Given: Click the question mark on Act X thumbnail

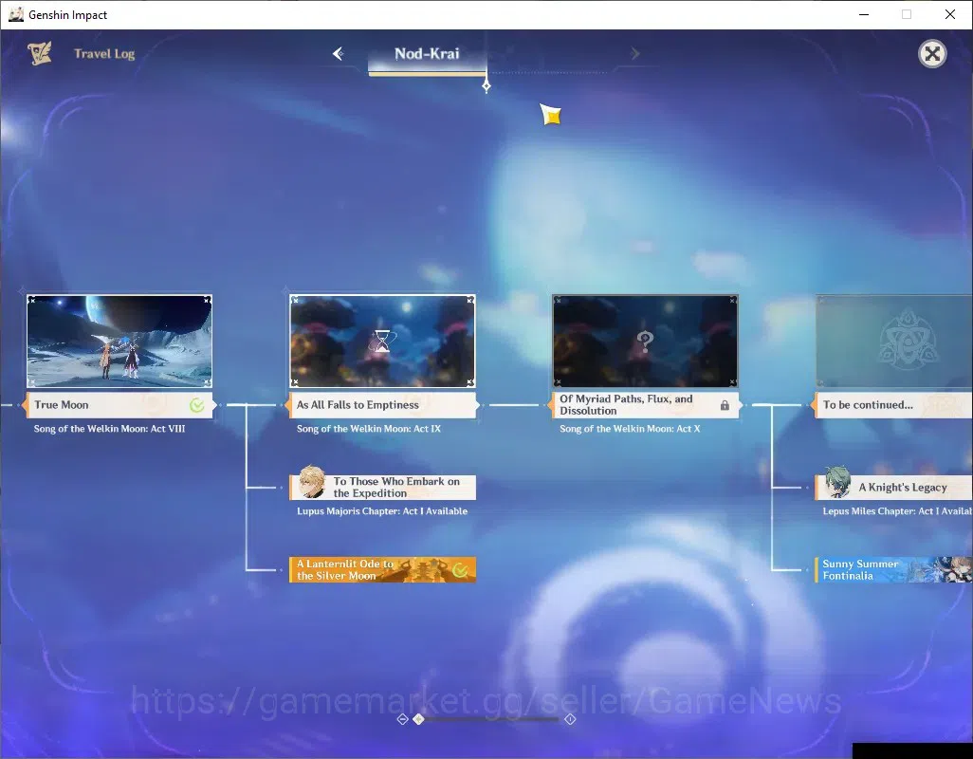Looking at the screenshot, I should coord(645,341).
